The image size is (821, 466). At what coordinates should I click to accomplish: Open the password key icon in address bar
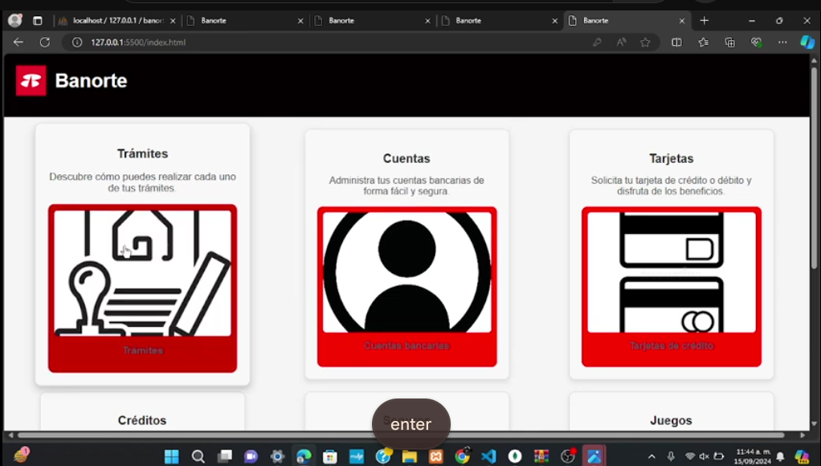597,43
